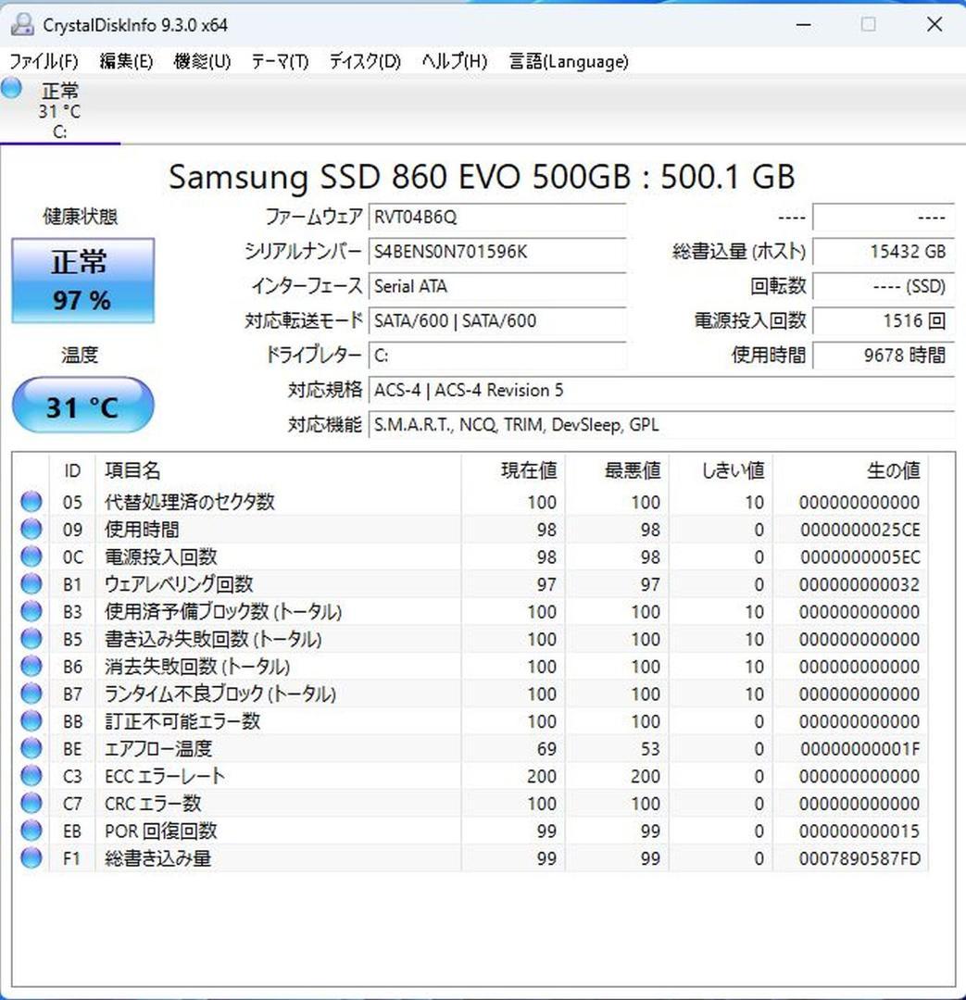Click the blue status indicator next to ID 05

pos(31,502)
